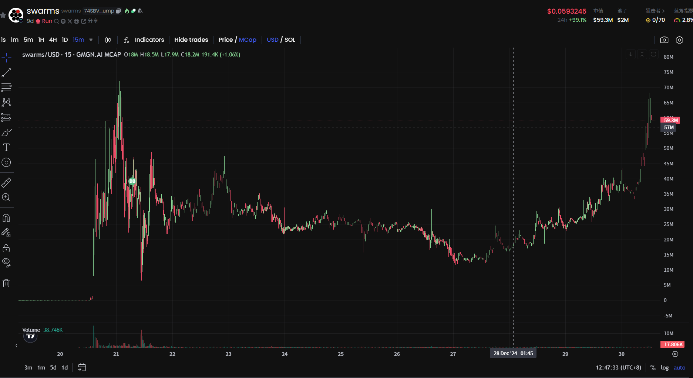Activate the zoom in tool
This screenshot has height=378, width=693.
(x=6, y=197)
